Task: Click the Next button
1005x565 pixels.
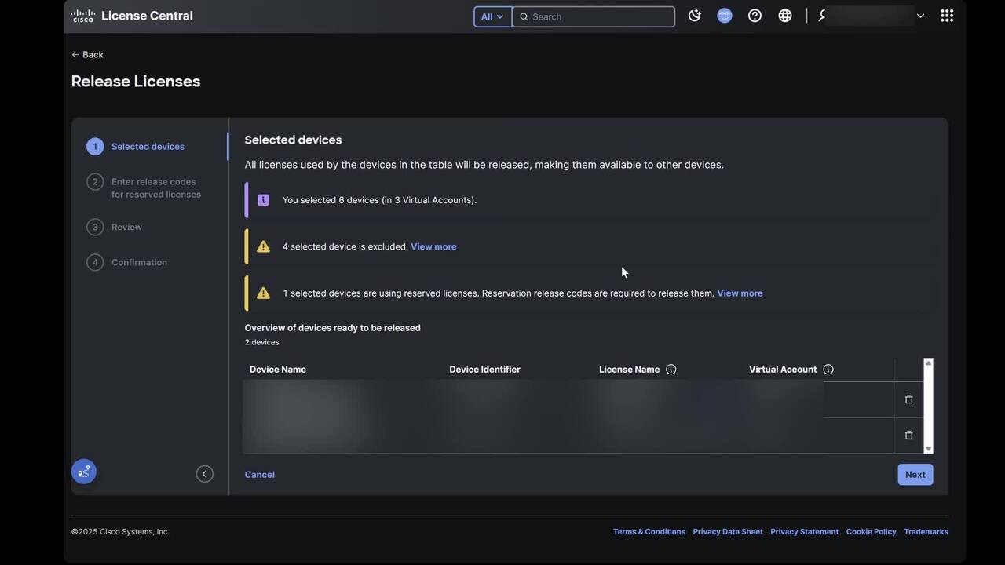Action: (915, 474)
